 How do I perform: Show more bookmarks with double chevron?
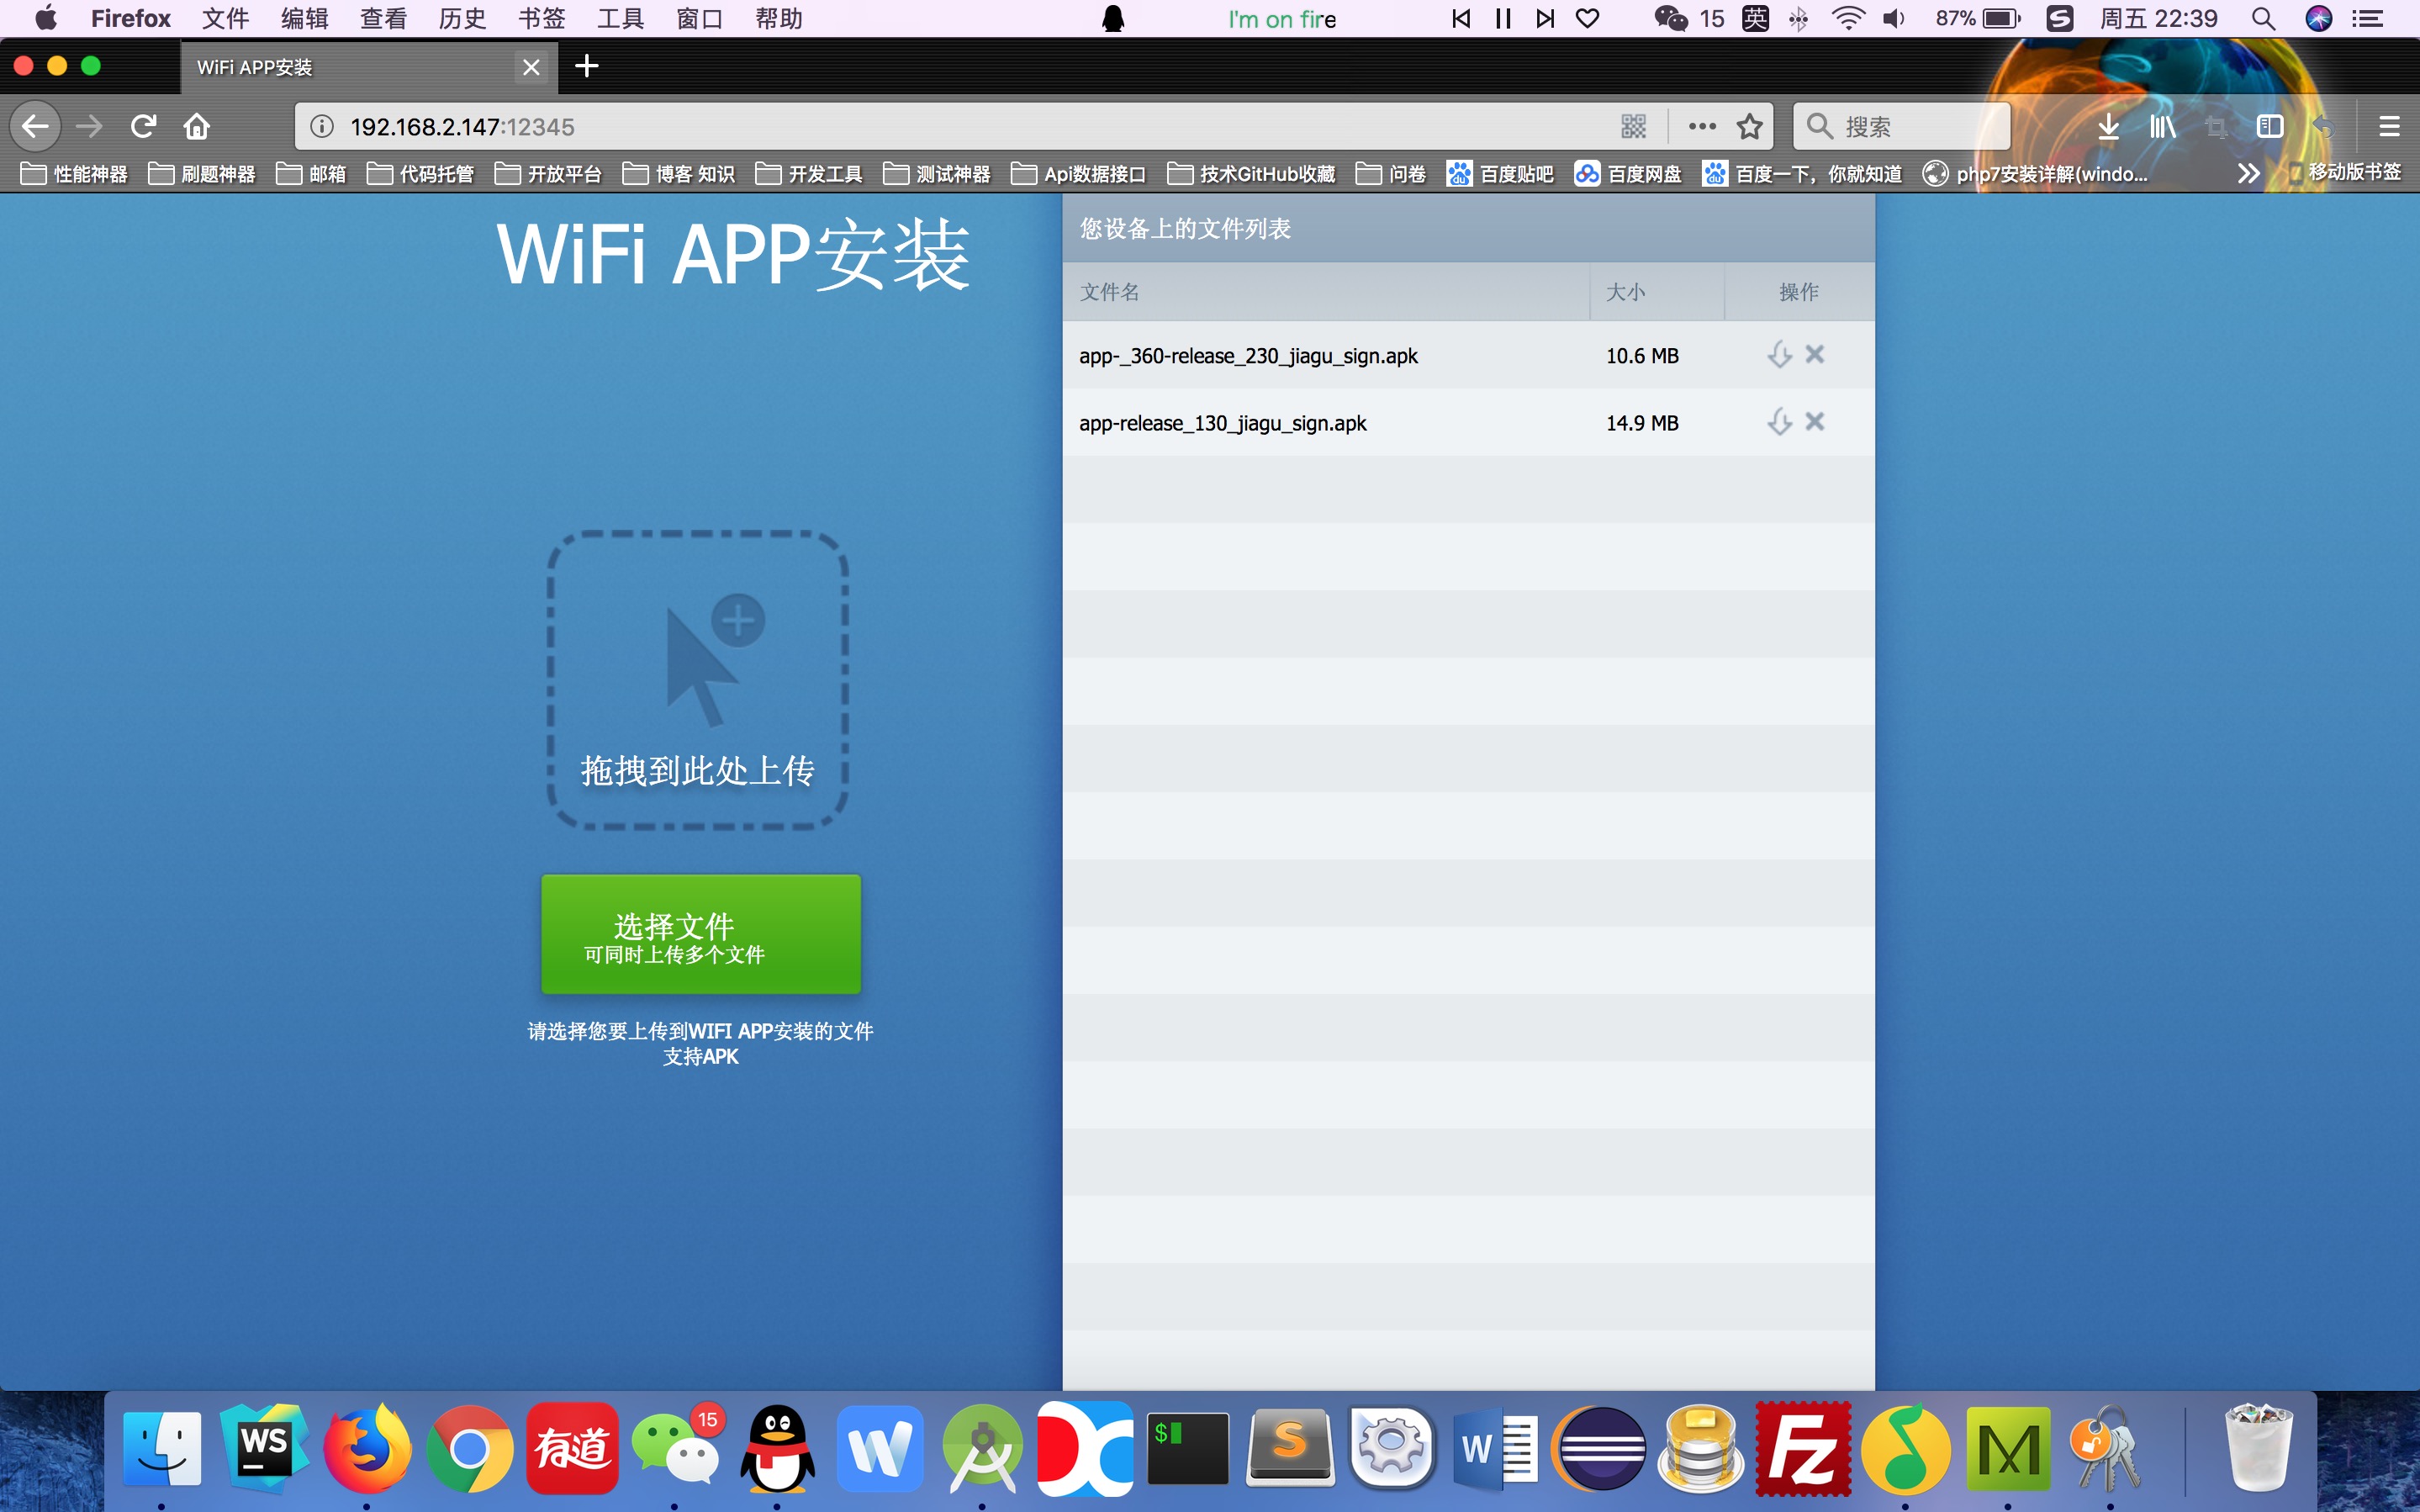coord(2248,174)
